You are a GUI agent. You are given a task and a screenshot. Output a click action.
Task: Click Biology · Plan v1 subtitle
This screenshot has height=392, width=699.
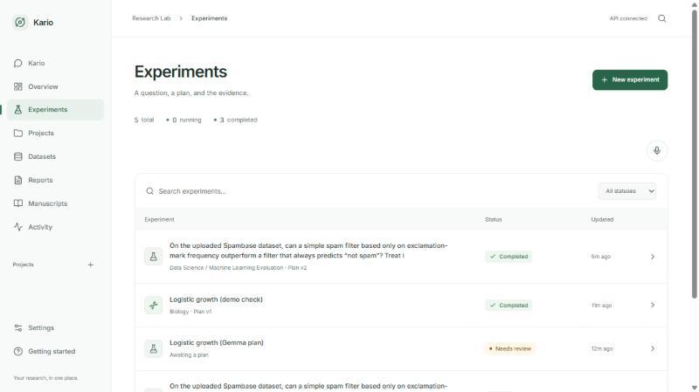click(190, 312)
